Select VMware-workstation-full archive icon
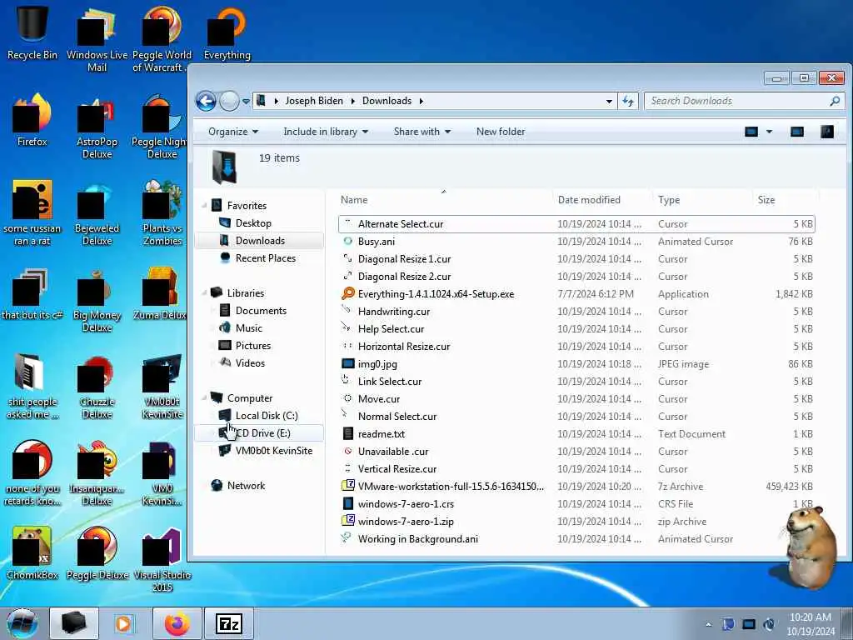 pyautogui.click(x=347, y=486)
